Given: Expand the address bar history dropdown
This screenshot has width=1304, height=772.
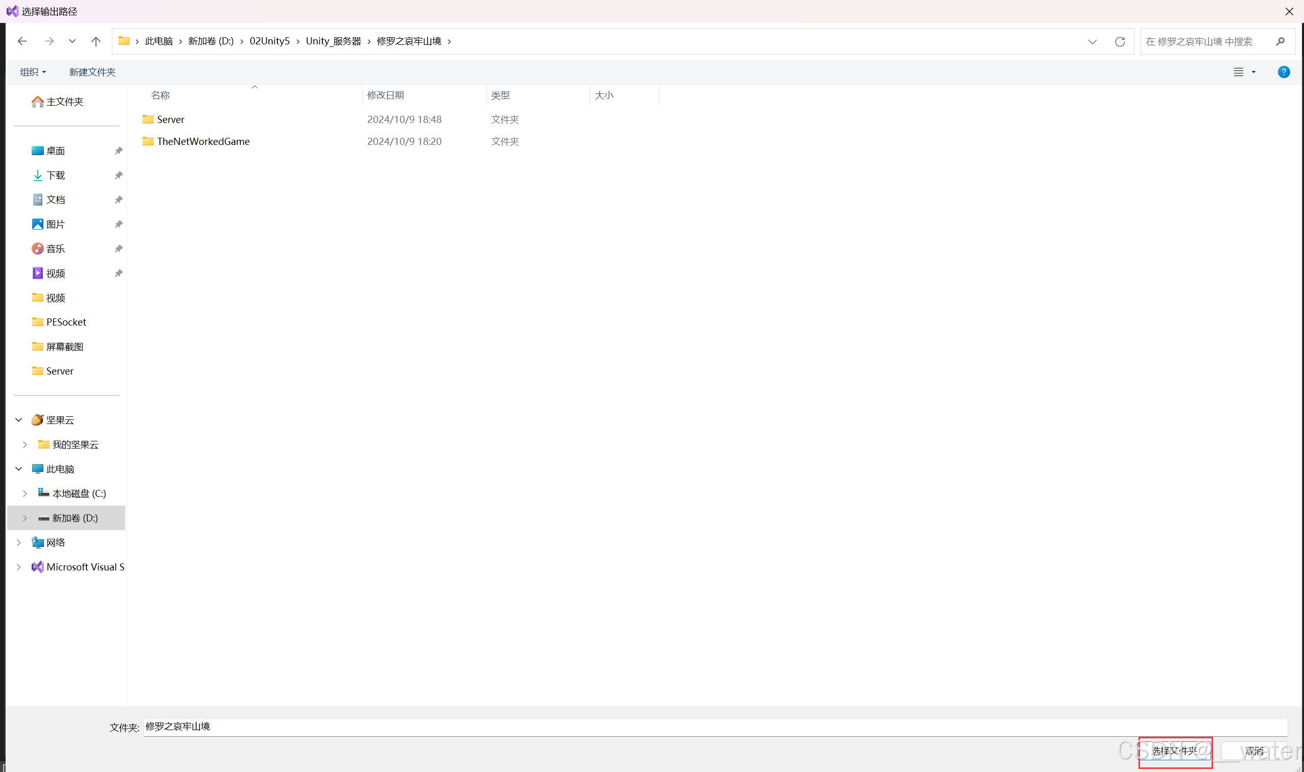Looking at the screenshot, I should click(1092, 42).
